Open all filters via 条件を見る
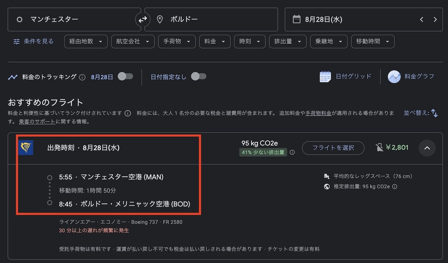 tap(34, 42)
